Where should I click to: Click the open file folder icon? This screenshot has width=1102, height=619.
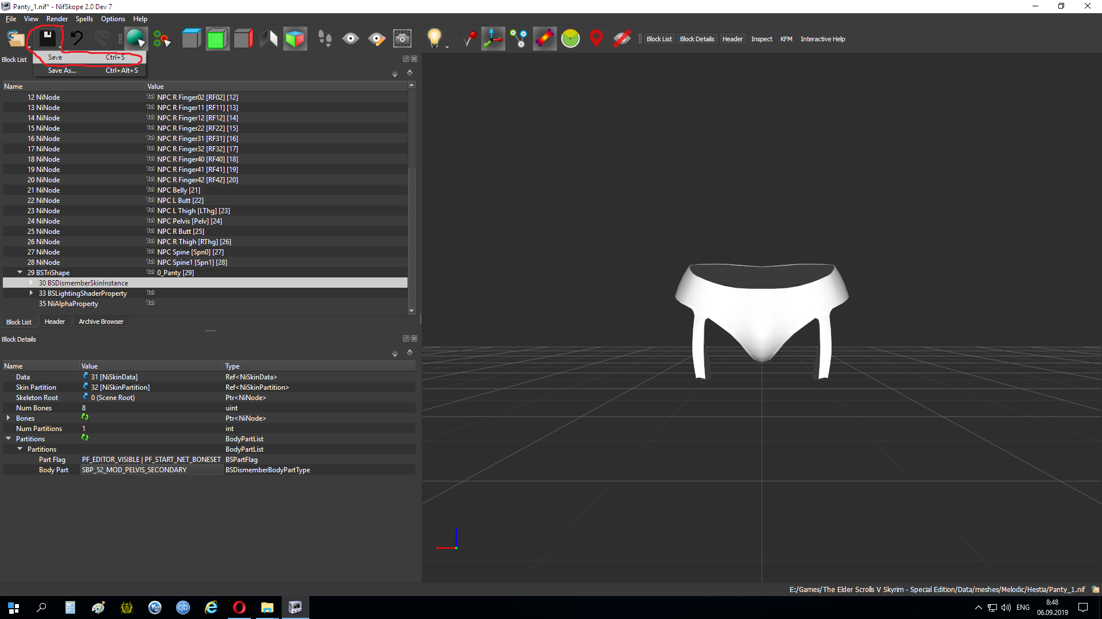tap(15, 38)
